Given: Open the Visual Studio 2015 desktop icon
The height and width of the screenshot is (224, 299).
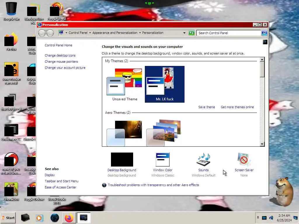Looking at the screenshot, I should tap(57, 200).
